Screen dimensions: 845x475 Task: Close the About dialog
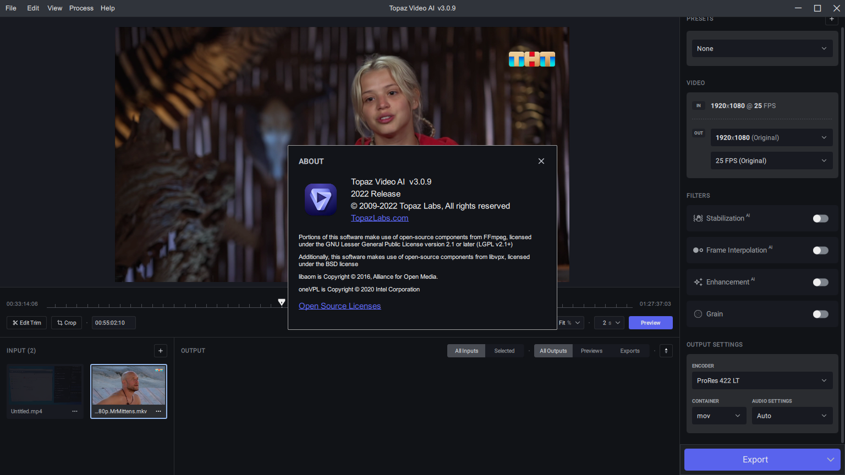point(541,161)
